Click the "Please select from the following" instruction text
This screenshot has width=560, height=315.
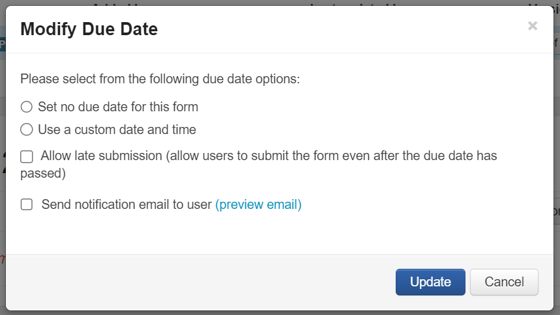(x=160, y=79)
